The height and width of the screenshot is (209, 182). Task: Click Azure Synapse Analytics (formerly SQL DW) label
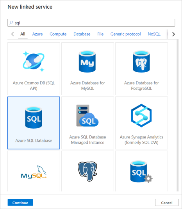point(141,140)
